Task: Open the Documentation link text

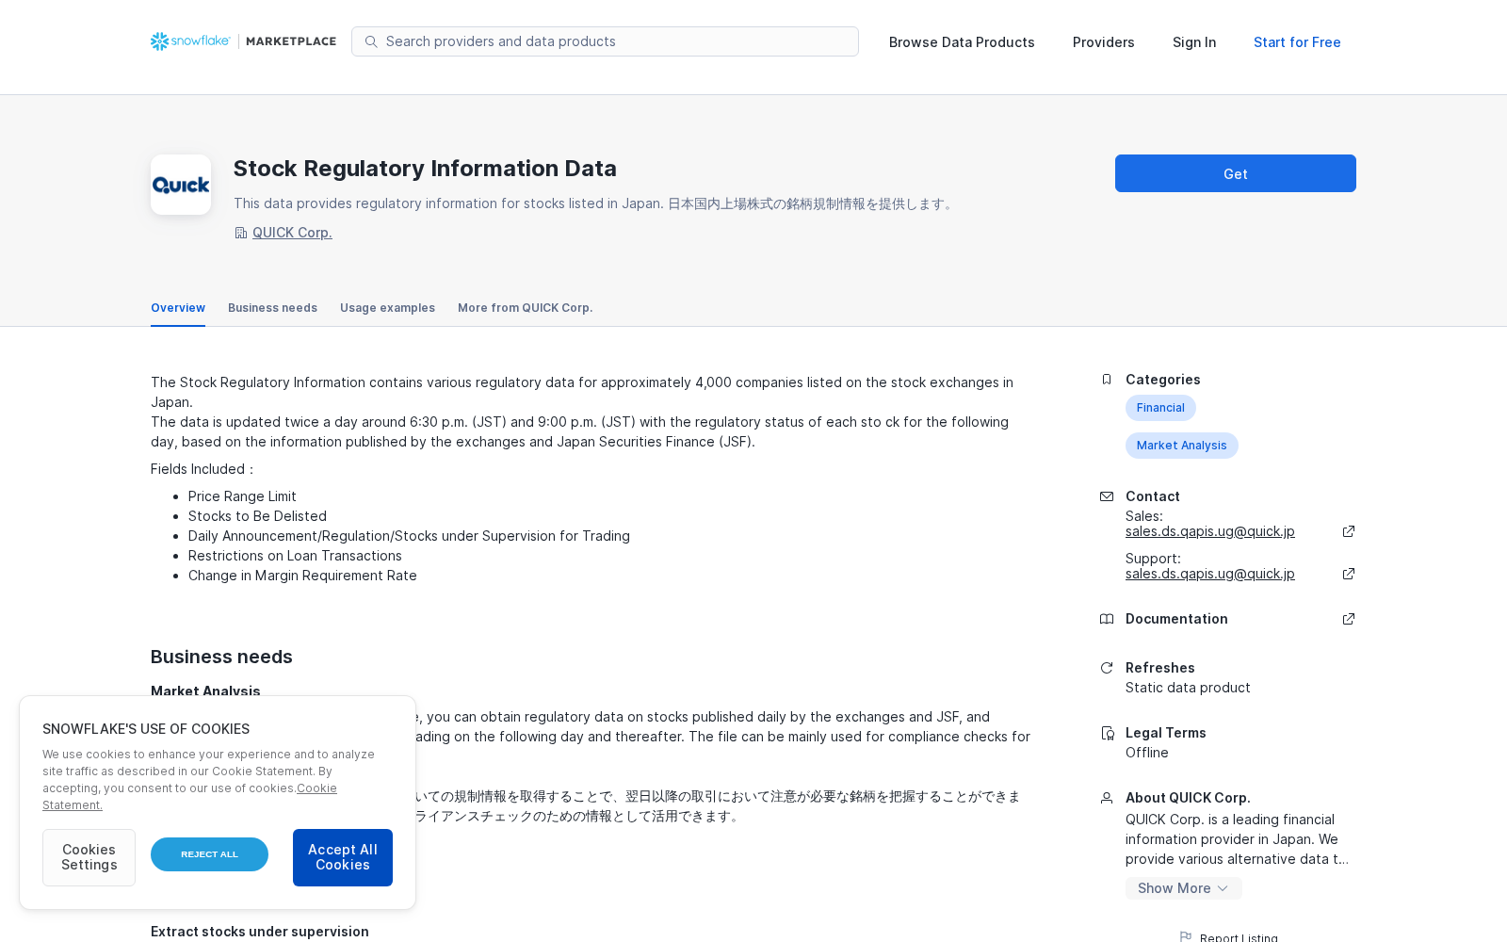Action: pos(1176,619)
